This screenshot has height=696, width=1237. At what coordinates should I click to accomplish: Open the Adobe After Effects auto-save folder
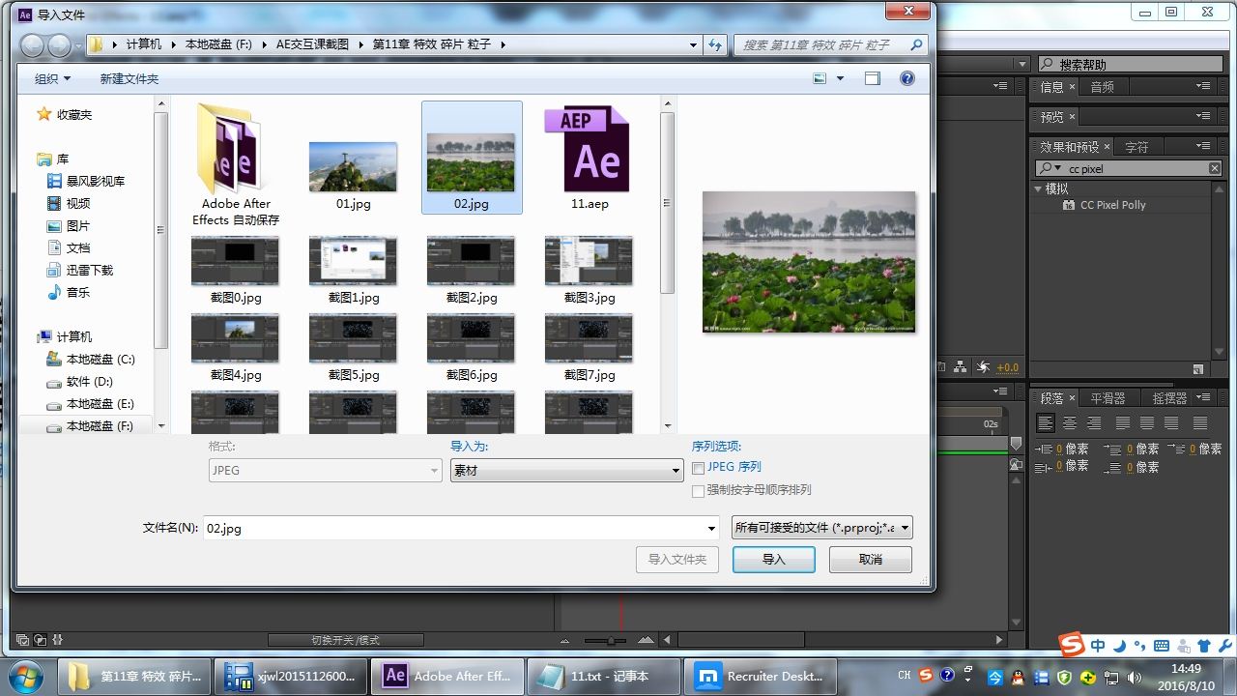(x=236, y=164)
